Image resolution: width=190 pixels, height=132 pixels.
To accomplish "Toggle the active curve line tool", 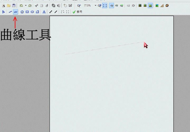I will click(x=16, y=12).
